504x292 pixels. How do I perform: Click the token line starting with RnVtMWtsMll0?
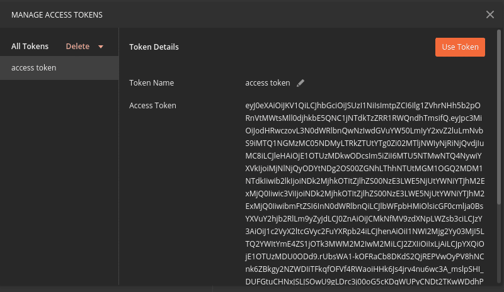pos(364,118)
